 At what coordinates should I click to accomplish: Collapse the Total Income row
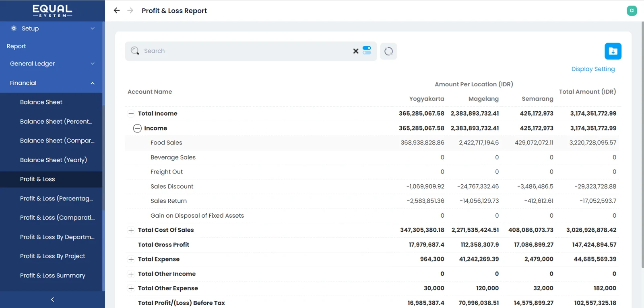(x=131, y=114)
